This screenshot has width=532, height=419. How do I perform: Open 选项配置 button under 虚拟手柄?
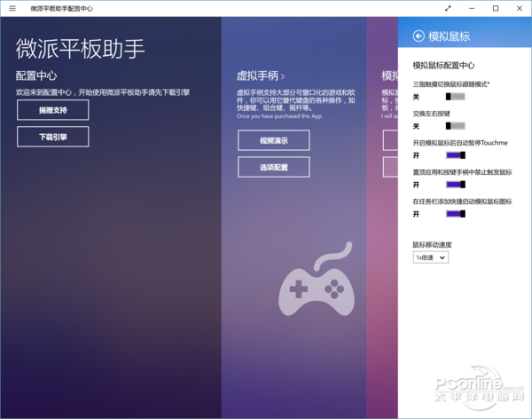274,167
